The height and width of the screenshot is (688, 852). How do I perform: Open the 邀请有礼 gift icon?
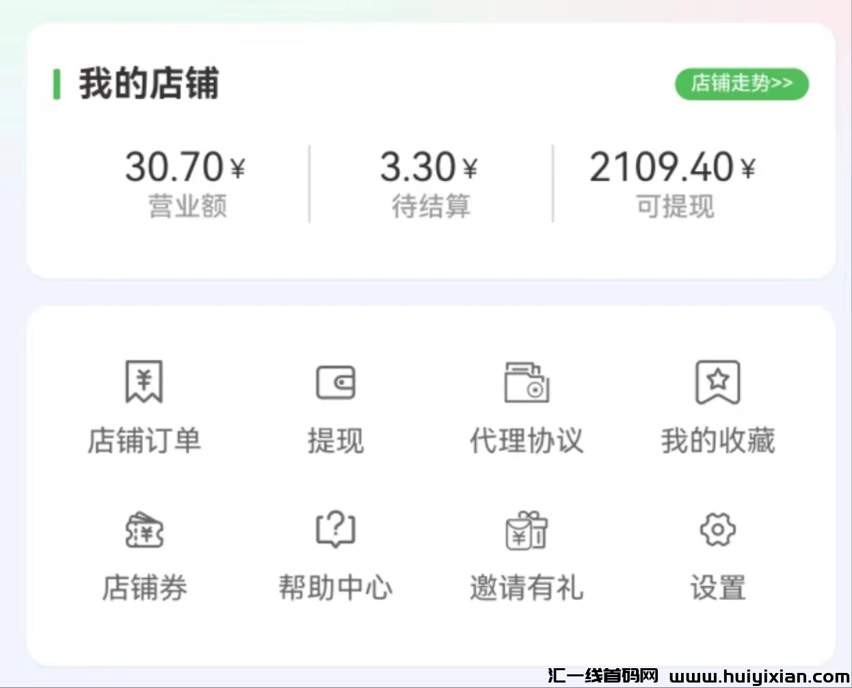527,530
